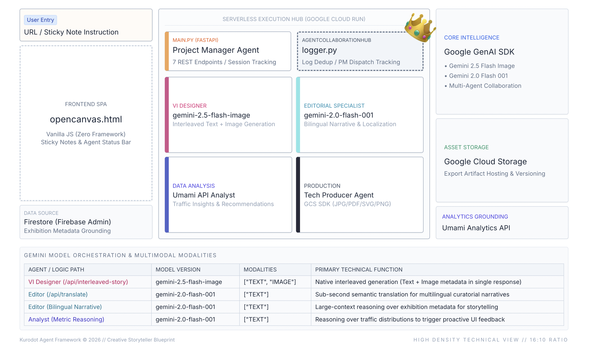The image size is (590, 351).
Task: Click the MODALITIES column header
Action: (x=260, y=269)
